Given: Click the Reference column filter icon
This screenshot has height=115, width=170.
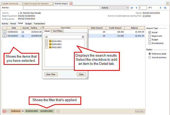Looking at the screenshot, I should coord(43,28).
